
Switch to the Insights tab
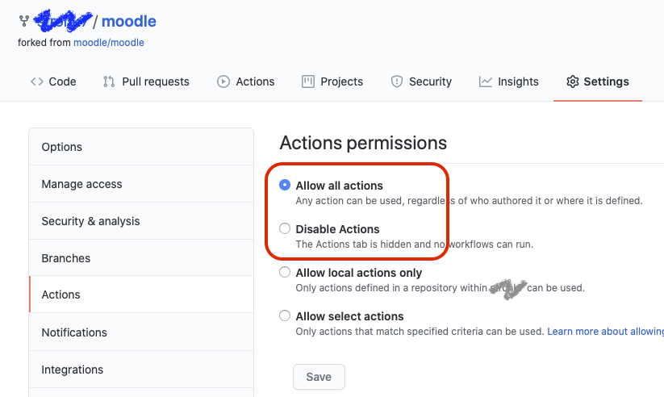(517, 81)
